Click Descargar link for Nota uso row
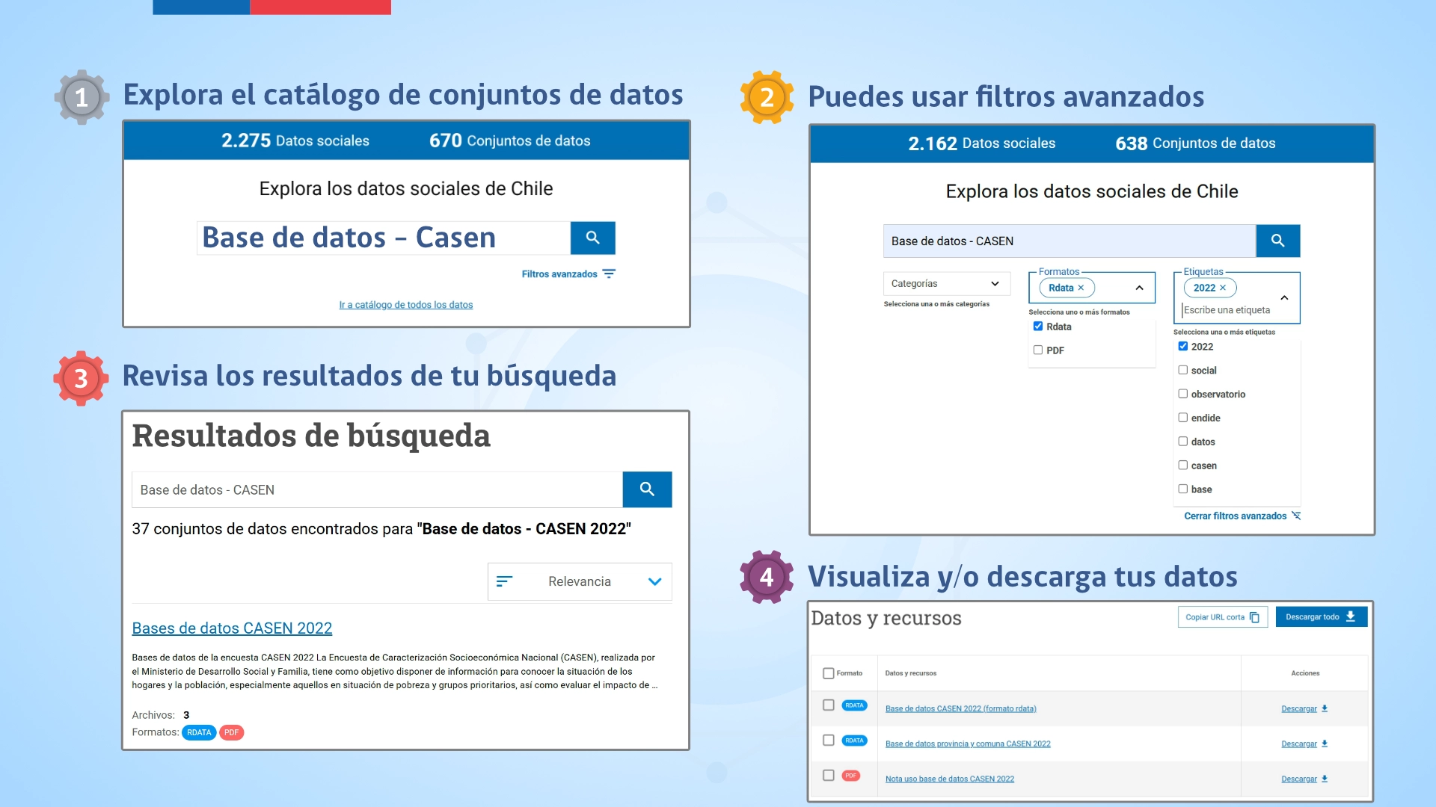Viewport: 1436px width, 807px height. [1298, 779]
